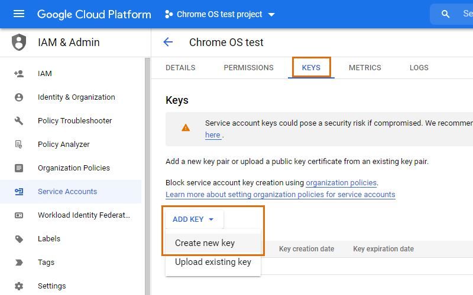Click the Policy Troubleshooter wrench icon
Viewport: 473px width, 295px height.
[19, 121]
